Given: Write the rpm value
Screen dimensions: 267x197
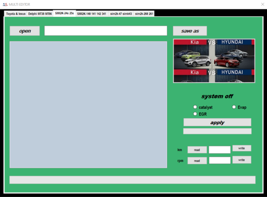Looking at the screenshot, I should [242, 160].
